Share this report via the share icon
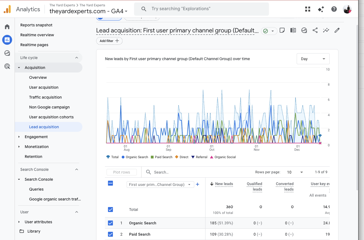 point(315,30)
